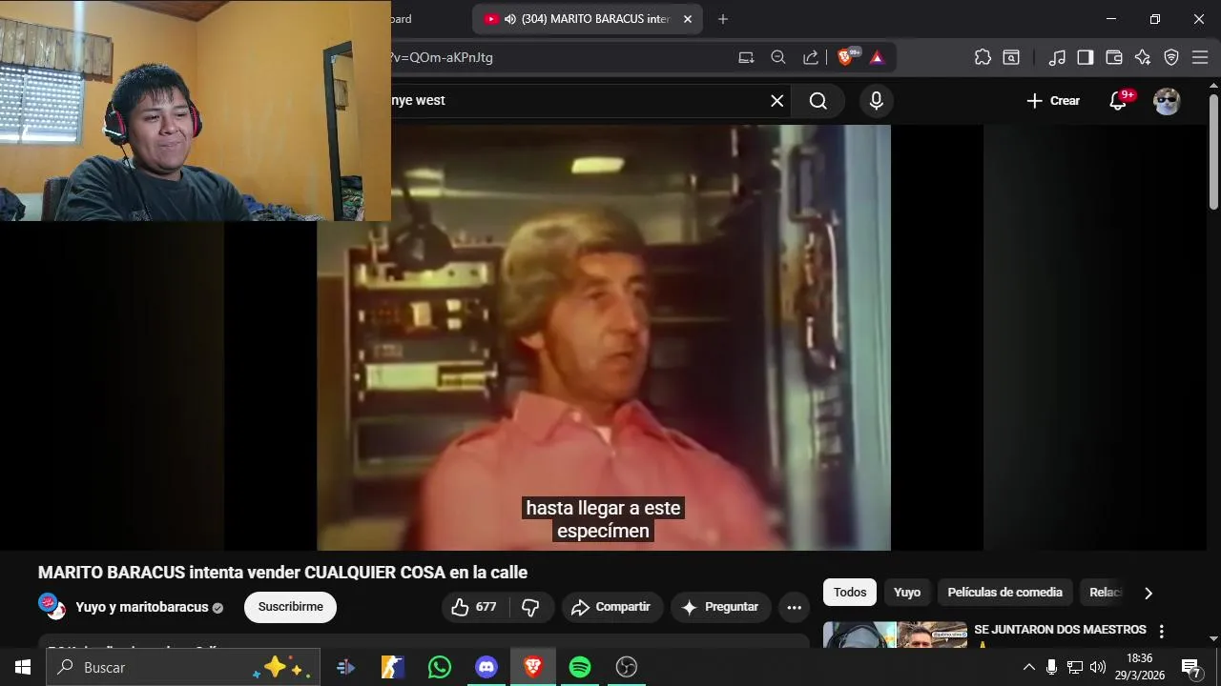Screen dimensions: 1221x686
Task: Open Leo AI sparkle icon
Action: pos(1143,57)
